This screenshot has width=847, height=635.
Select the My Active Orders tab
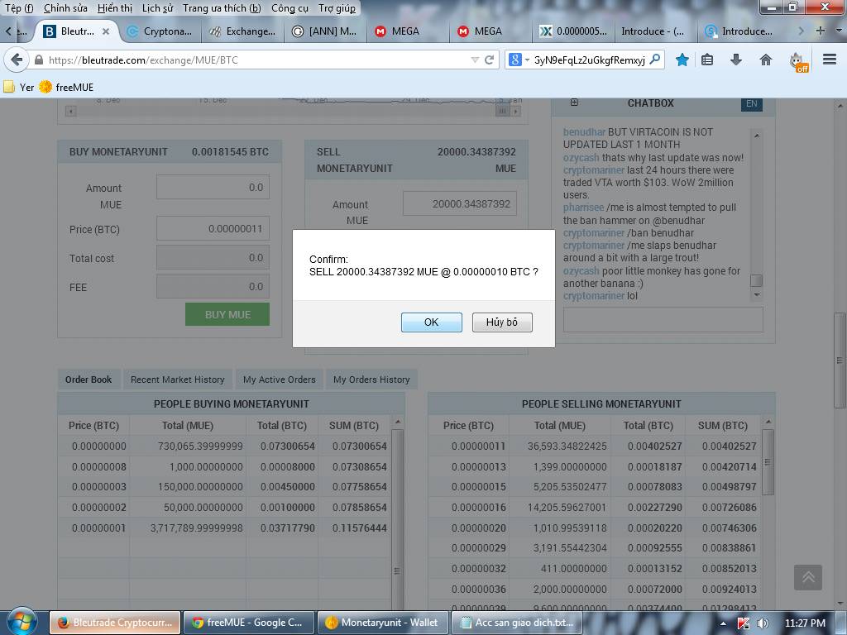coord(279,380)
